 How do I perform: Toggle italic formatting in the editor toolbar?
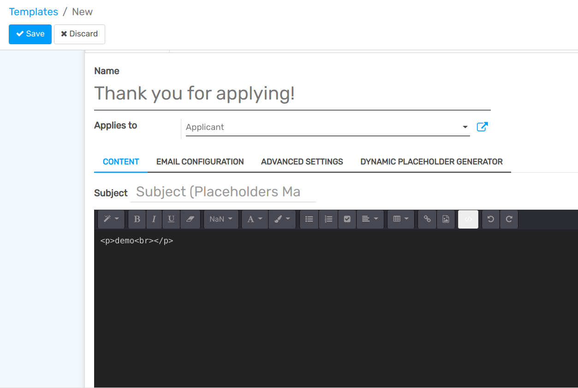click(154, 219)
